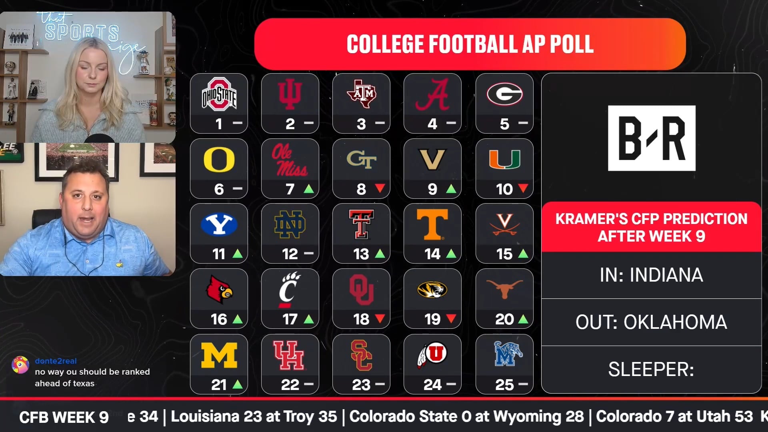Select the Indiana Hoosiers logo
The height and width of the screenshot is (432, 768).
click(290, 94)
